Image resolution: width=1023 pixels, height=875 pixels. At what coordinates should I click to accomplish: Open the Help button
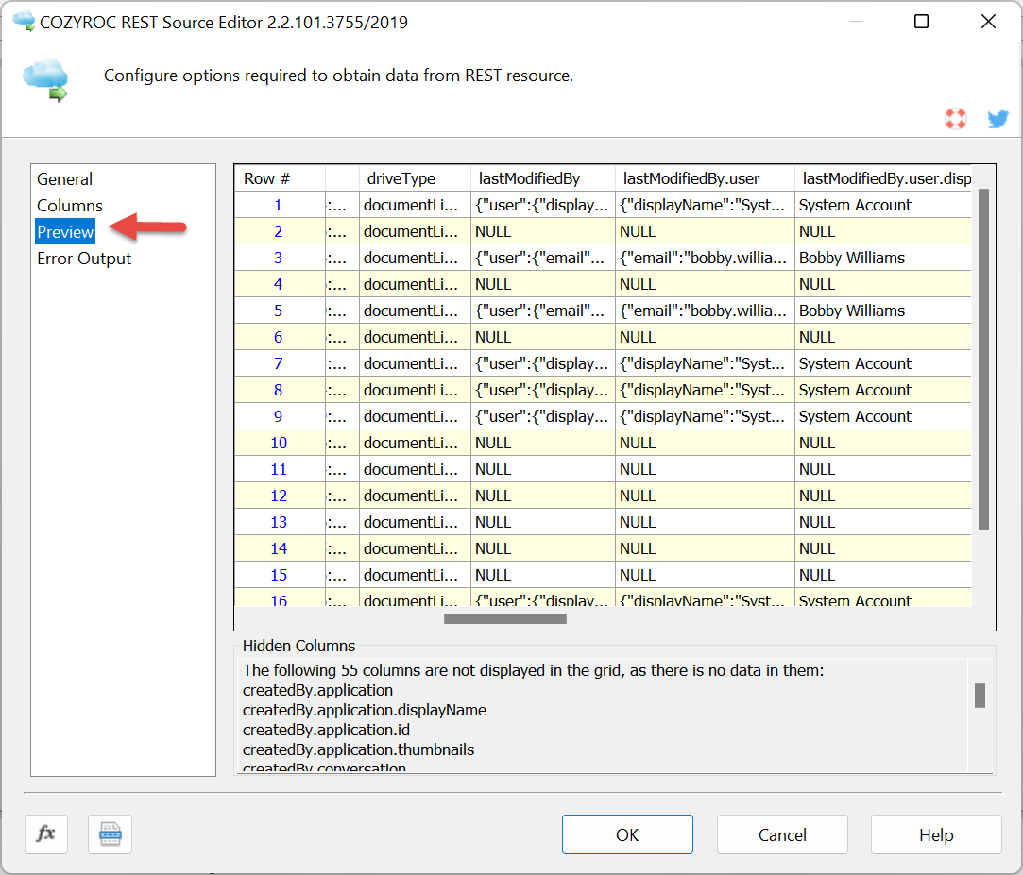936,834
